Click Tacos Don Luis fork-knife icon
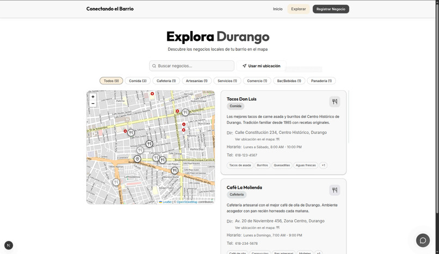This screenshot has width=439, height=254. [334, 102]
